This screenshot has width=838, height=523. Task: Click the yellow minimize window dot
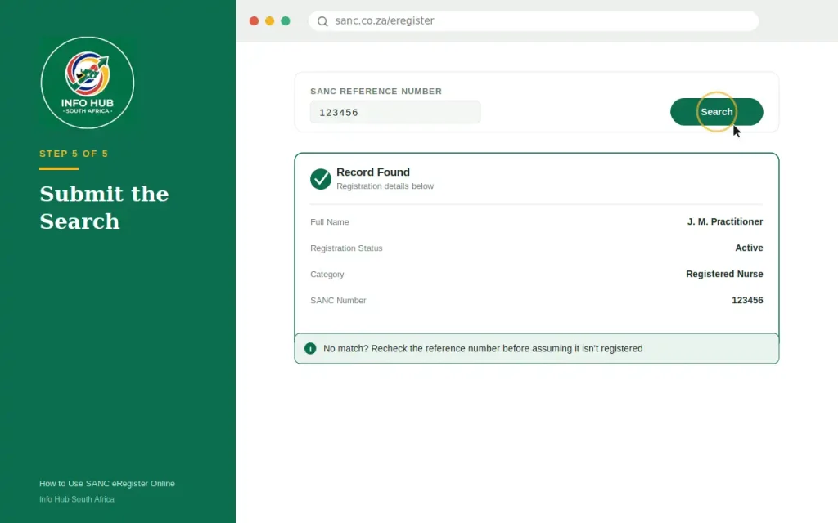click(269, 20)
